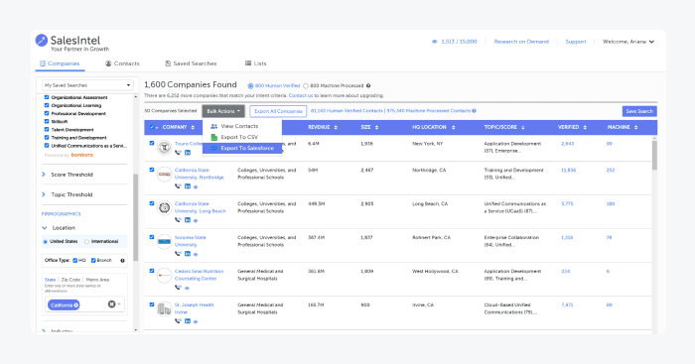The height and width of the screenshot is (364, 695).
Task: Click phone icon for Cedars Sinai Nutrition Counseling Center
Action: tap(178, 288)
